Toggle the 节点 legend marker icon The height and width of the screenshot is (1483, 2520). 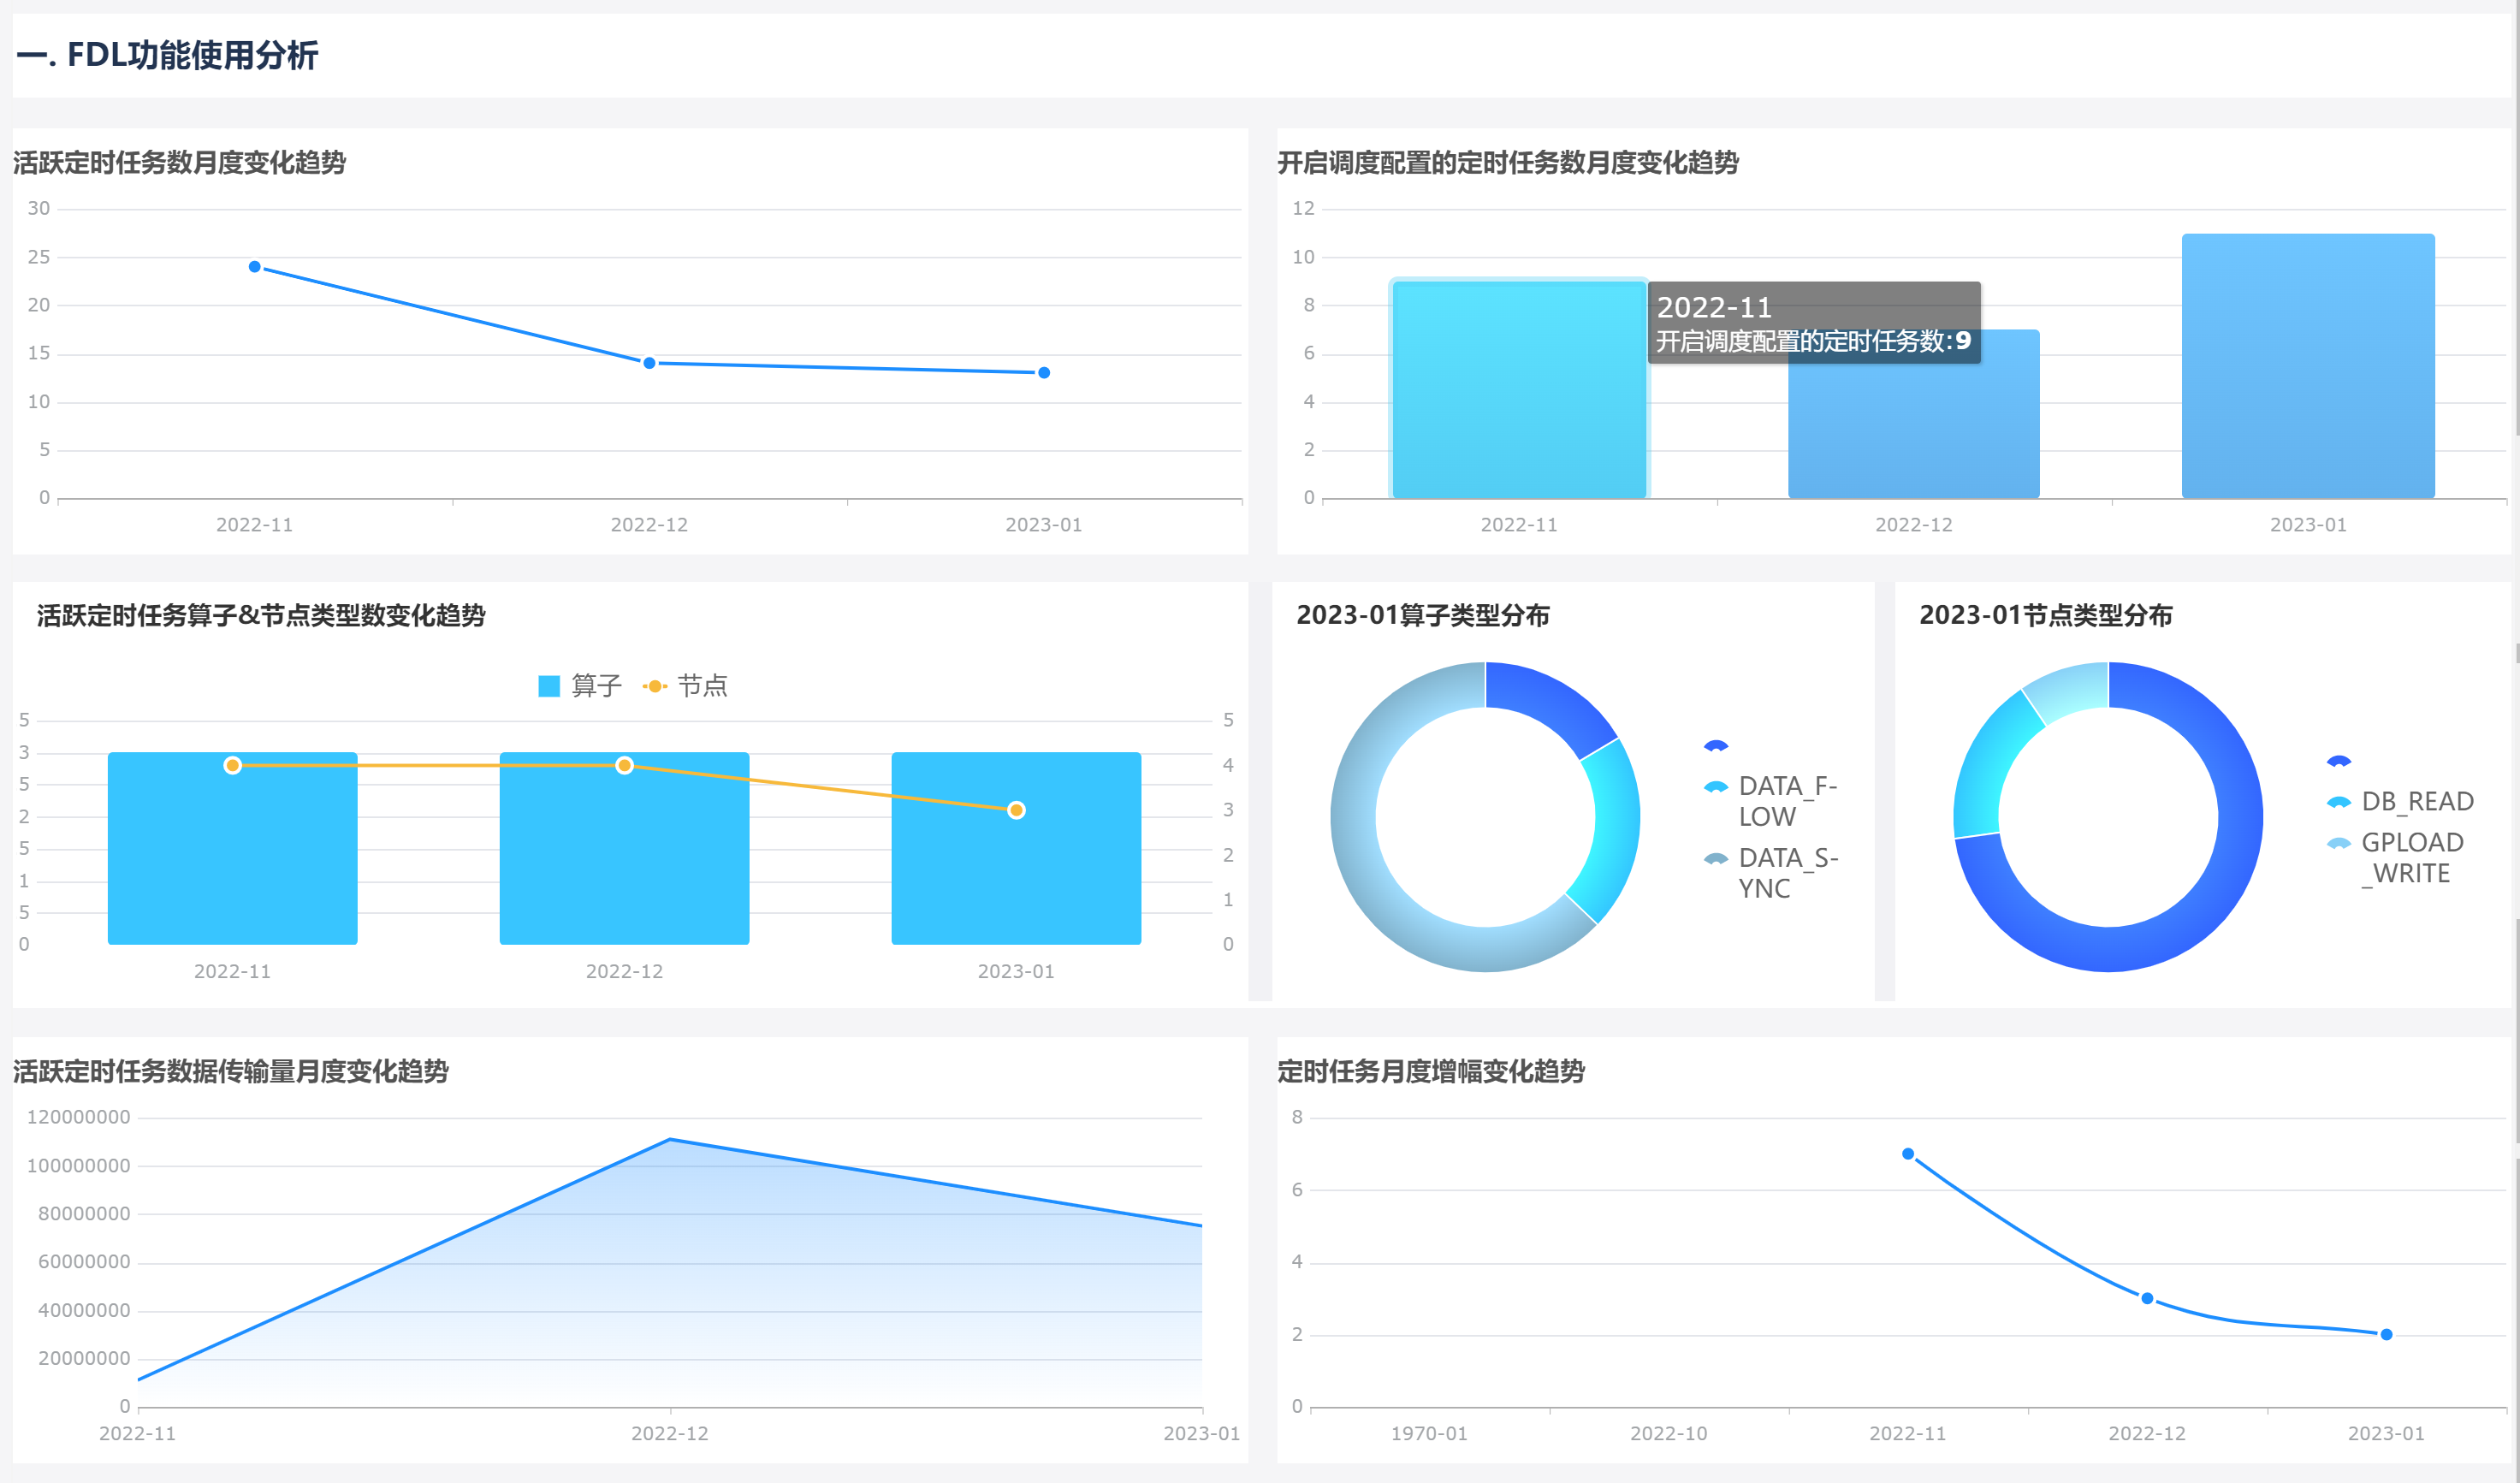[654, 686]
